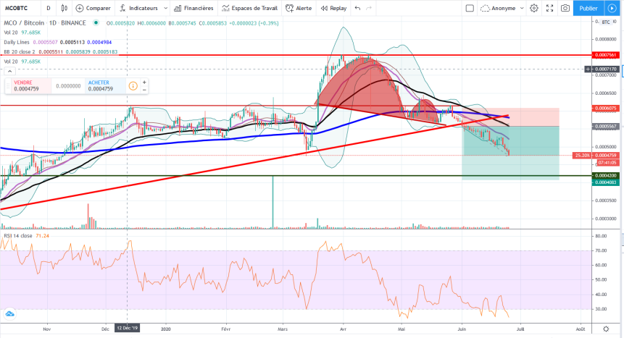
Task: Click the +0.0000023 (+0.39%) change value
Action: tap(254, 23)
